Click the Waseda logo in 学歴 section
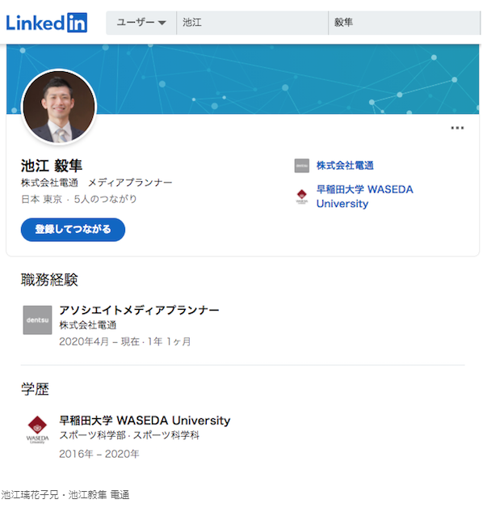Screen dimensions: 483x508 click(x=37, y=430)
